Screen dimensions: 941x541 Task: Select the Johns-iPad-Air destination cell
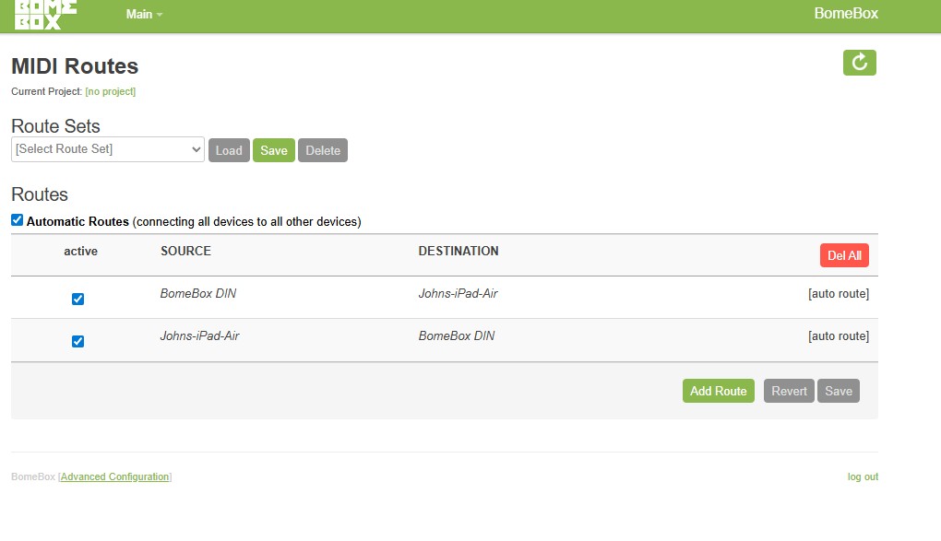[x=458, y=293]
